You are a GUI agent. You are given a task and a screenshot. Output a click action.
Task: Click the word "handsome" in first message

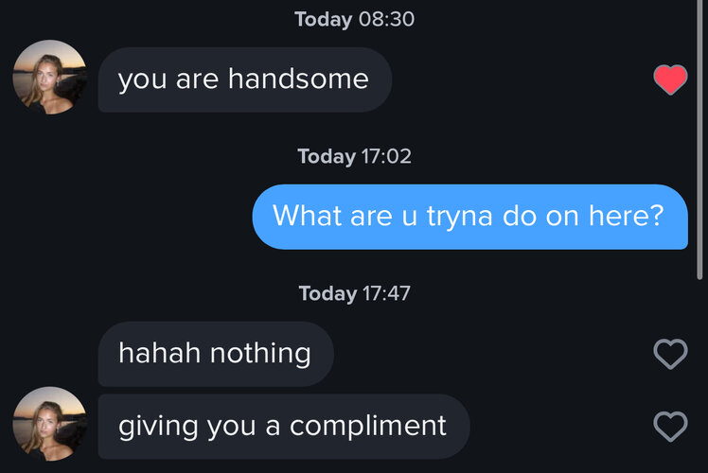point(298,79)
